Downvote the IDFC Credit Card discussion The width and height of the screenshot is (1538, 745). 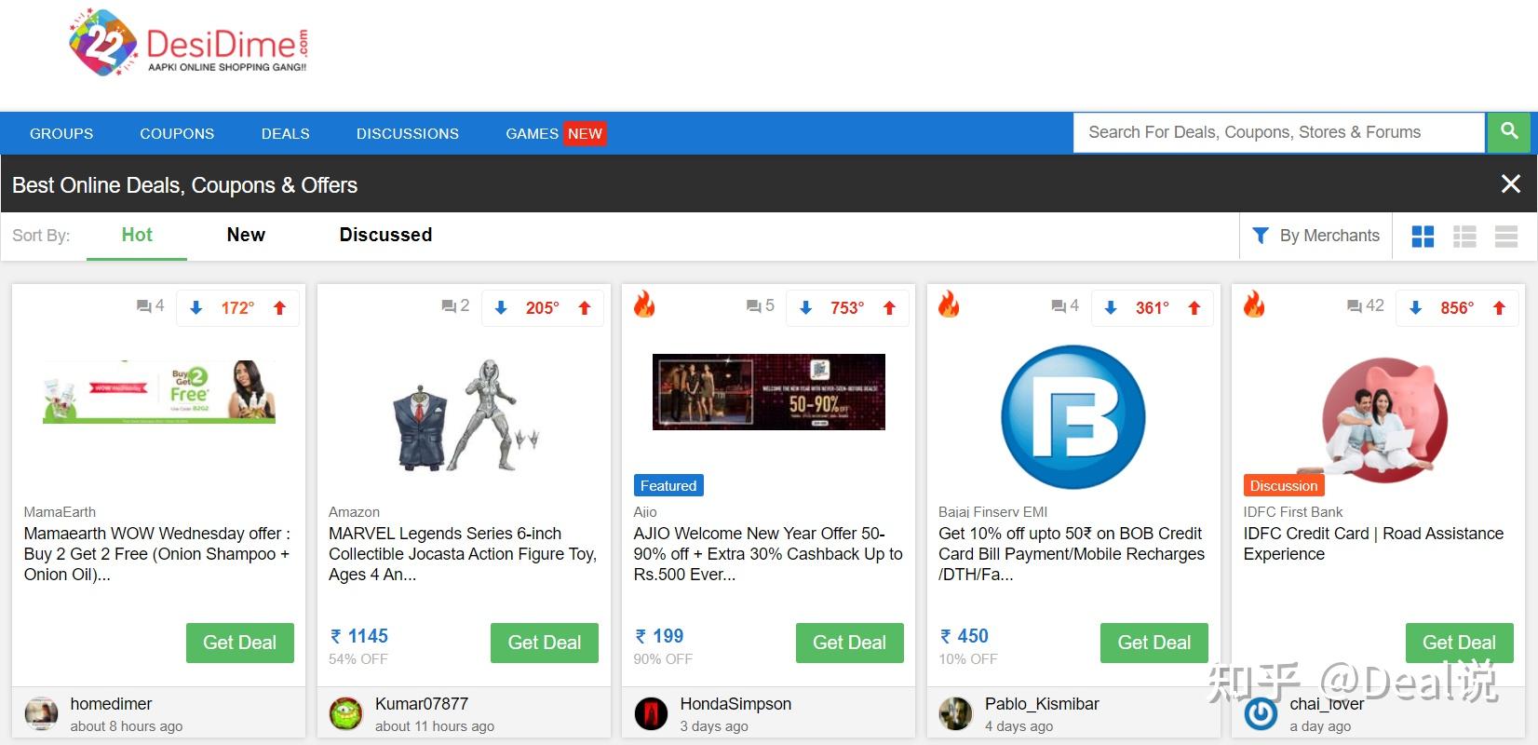[x=1415, y=308]
